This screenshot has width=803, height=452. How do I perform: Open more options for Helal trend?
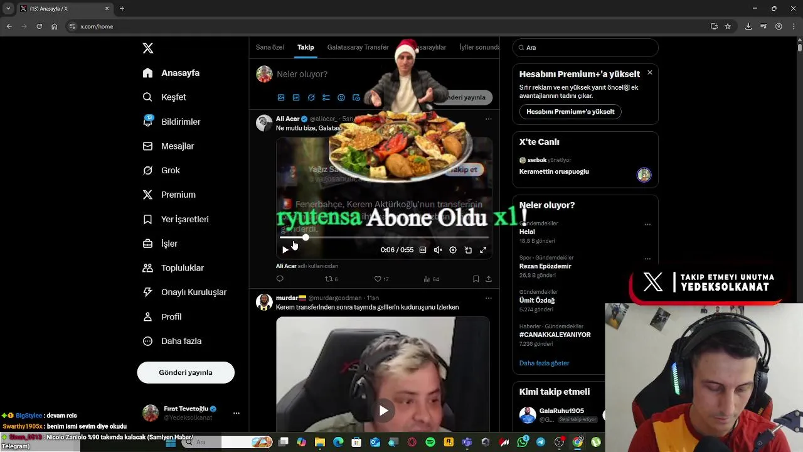[647, 224]
